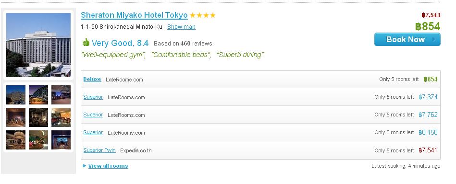Expand the View all rooms link
This screenshot has height=184, width=456.
pyautogui.click(x=108, y=166)
